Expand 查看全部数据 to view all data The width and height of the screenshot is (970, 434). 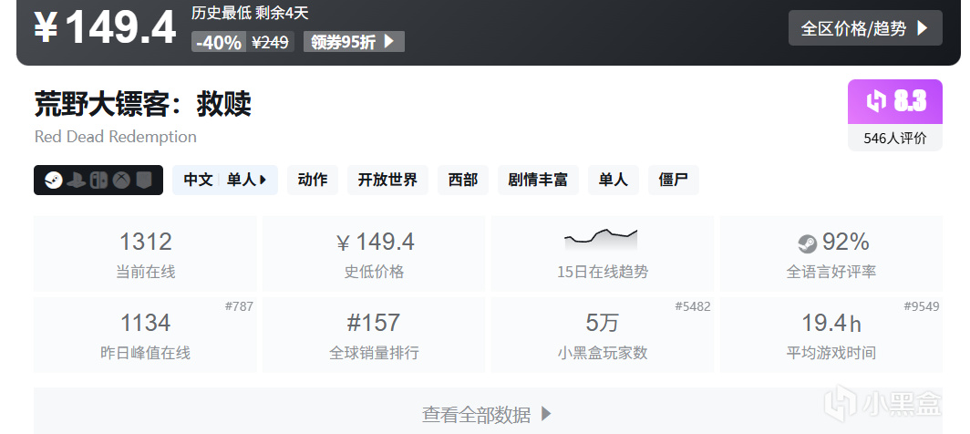tap(488, 414)
